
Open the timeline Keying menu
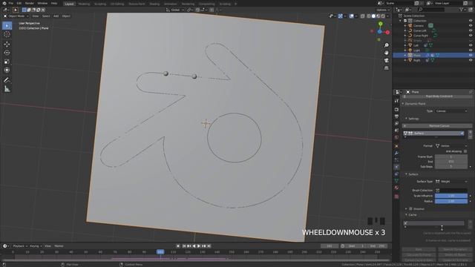(x=36, y=246)
